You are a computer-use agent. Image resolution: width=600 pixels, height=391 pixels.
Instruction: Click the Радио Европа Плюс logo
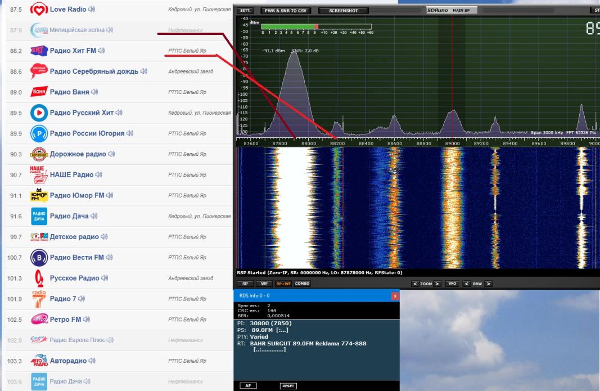(x=39, y=340)
